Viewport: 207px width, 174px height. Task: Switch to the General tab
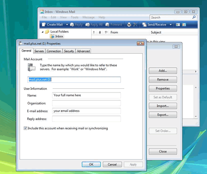(x=26, y=51)
